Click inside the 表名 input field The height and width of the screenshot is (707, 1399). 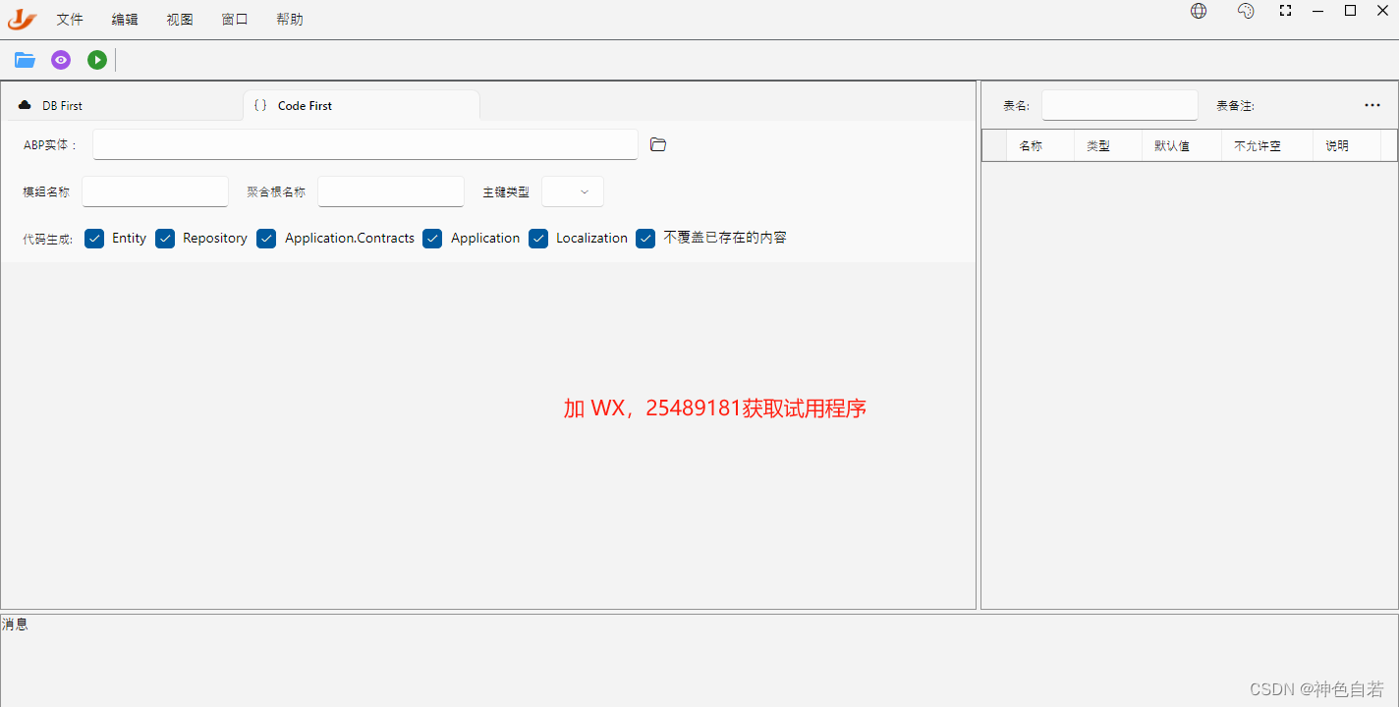pos(1119,105)
